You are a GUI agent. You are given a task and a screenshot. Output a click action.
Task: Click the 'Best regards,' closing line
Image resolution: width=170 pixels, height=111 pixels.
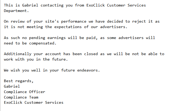pos(19,81)
